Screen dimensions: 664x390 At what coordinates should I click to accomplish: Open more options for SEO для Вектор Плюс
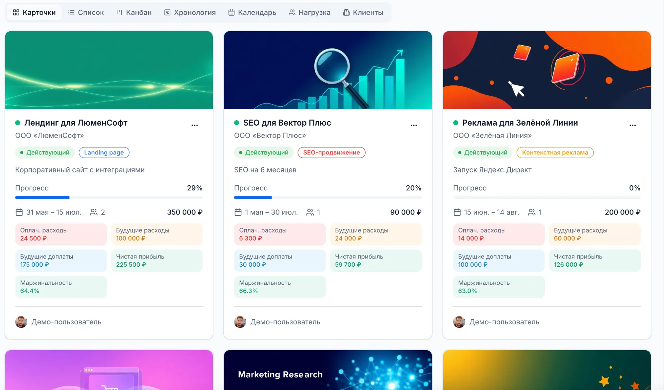click(x=414, y=125)
